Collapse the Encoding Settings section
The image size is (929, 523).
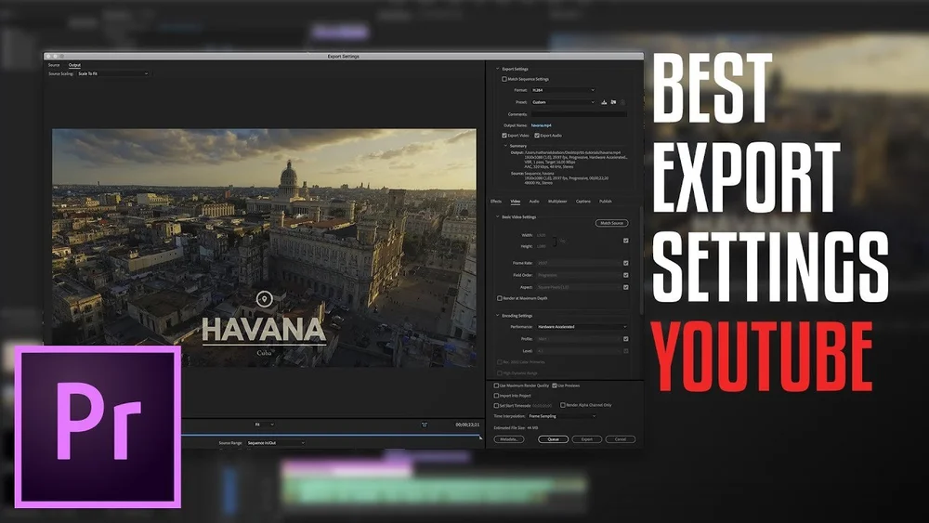click(498, 316)
